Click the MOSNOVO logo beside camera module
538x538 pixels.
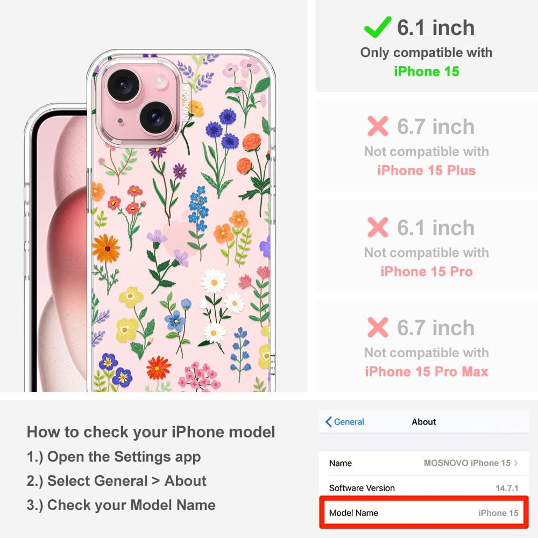[x=186, y=102]
